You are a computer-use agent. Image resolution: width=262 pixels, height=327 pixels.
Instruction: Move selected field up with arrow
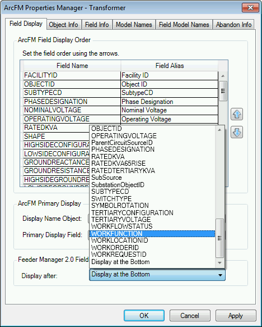coord(237,114)
